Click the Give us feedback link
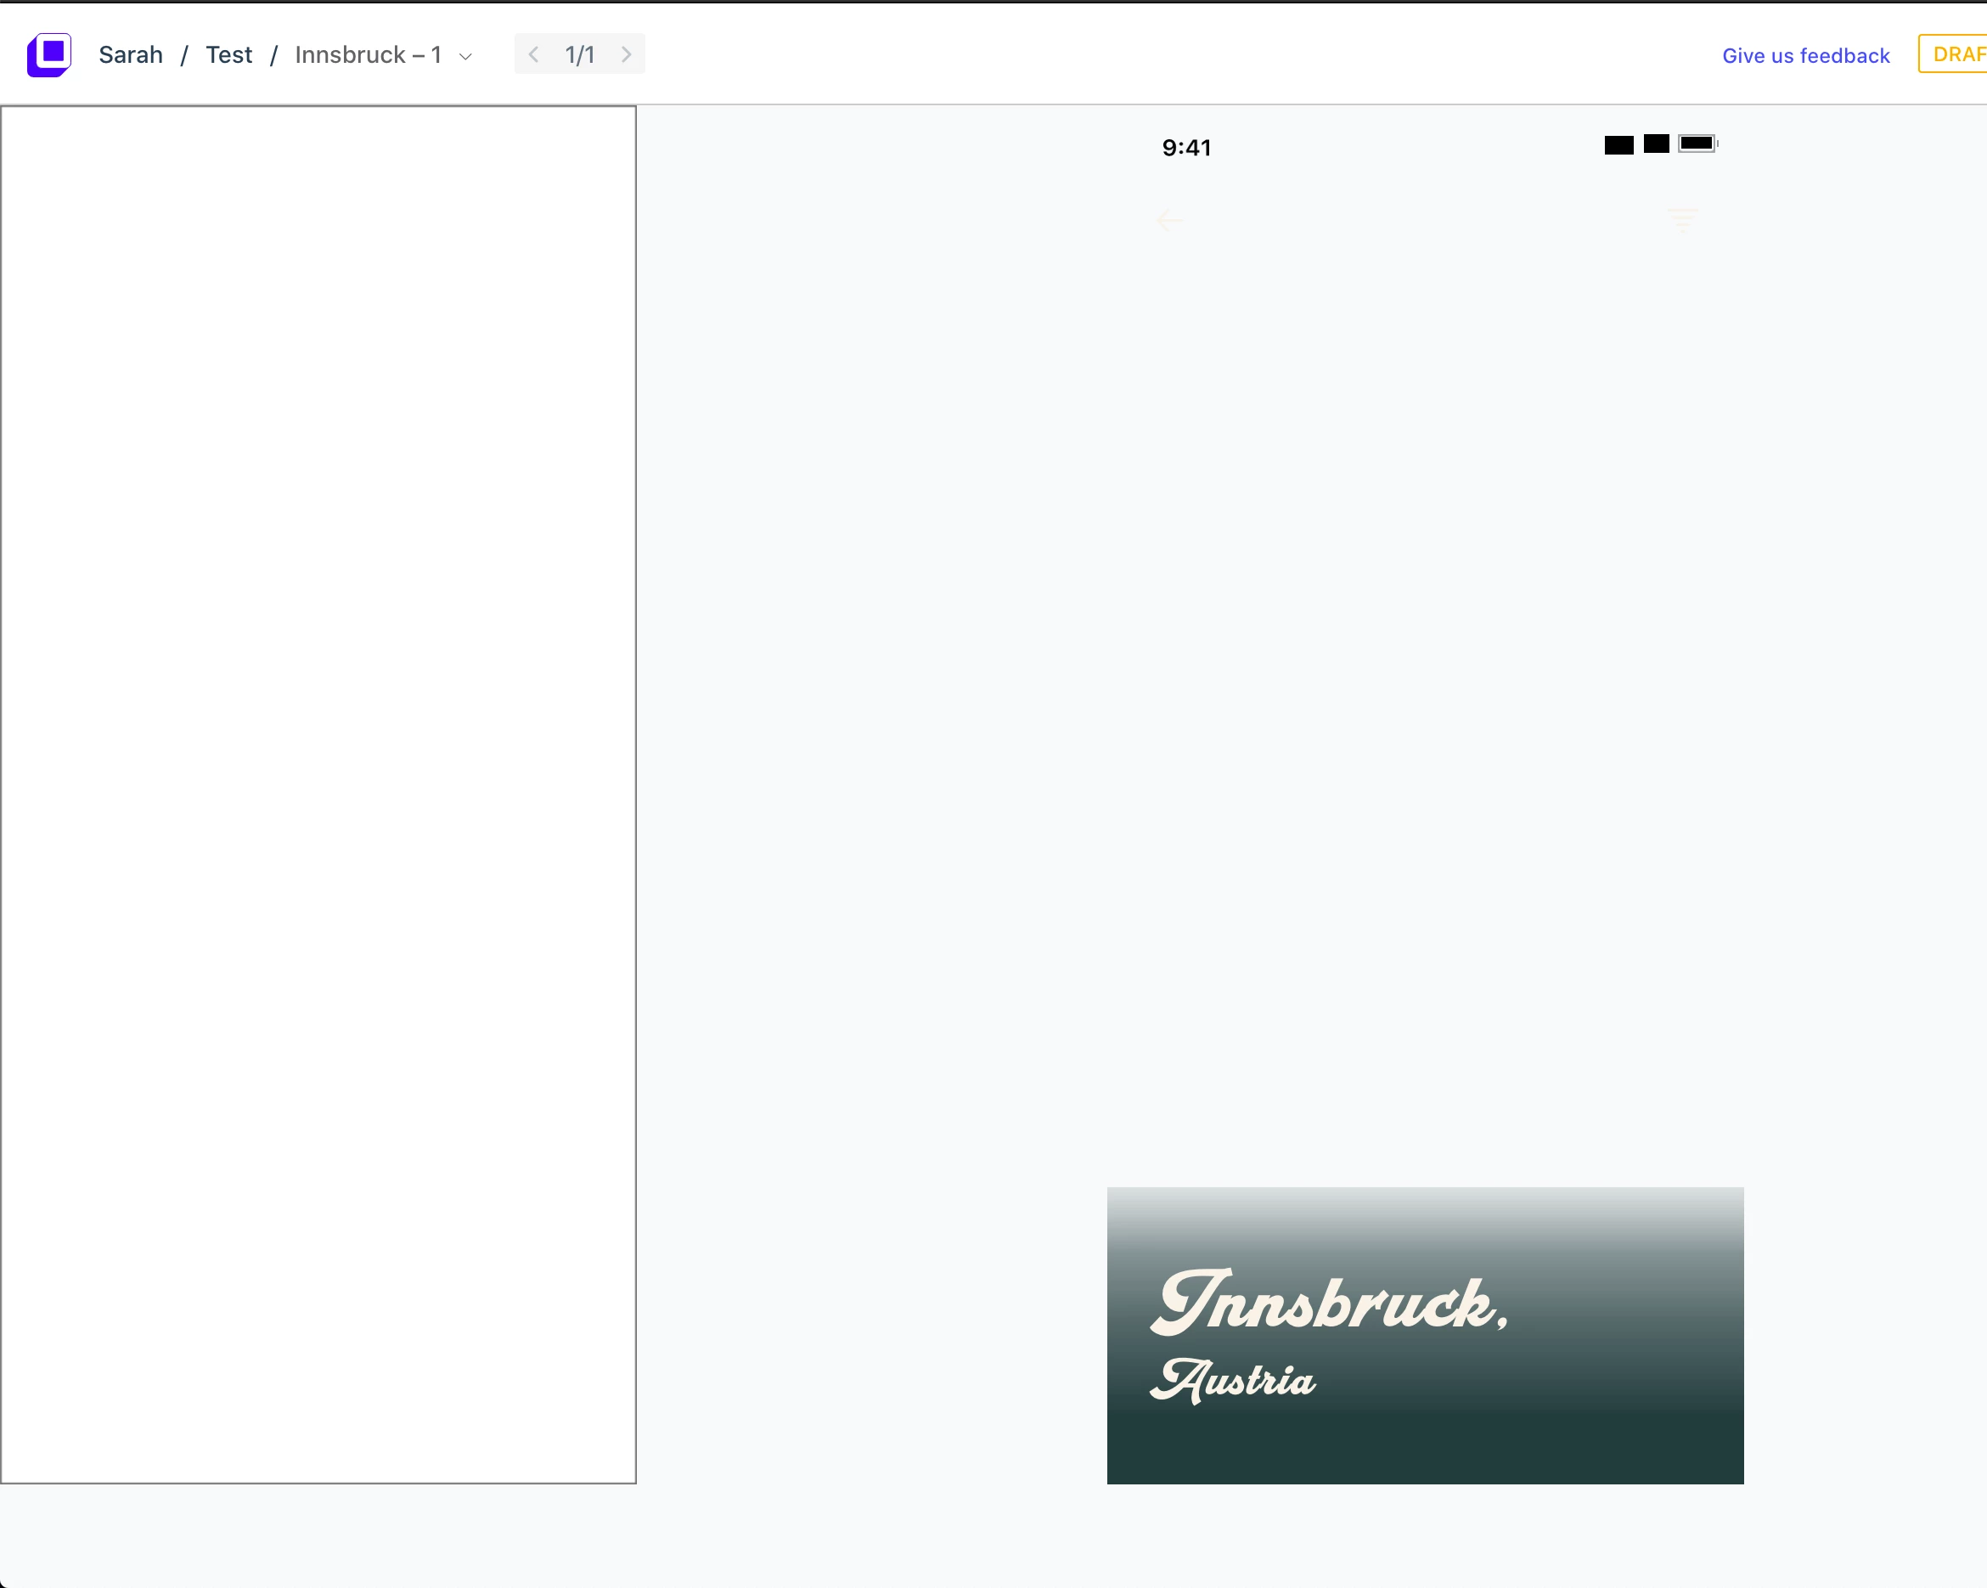 tap(1805, 55)
